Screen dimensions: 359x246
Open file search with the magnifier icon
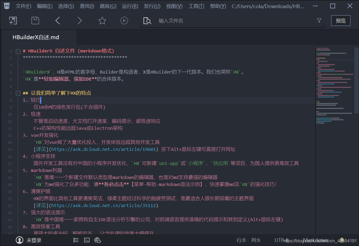[147, 21]
